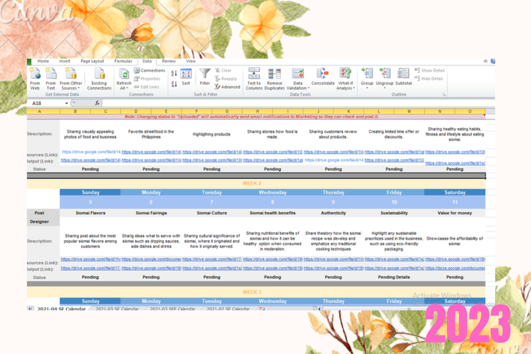
Task: Click Sort A to Z ascending icon
Action: (174, 73)
